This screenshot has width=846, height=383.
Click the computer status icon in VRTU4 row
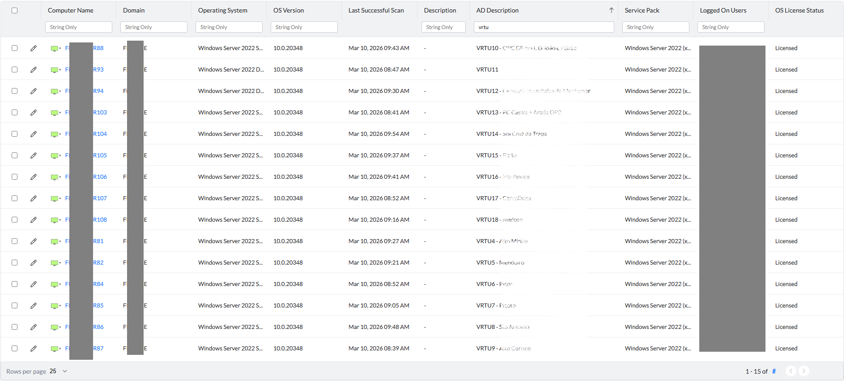54,241
